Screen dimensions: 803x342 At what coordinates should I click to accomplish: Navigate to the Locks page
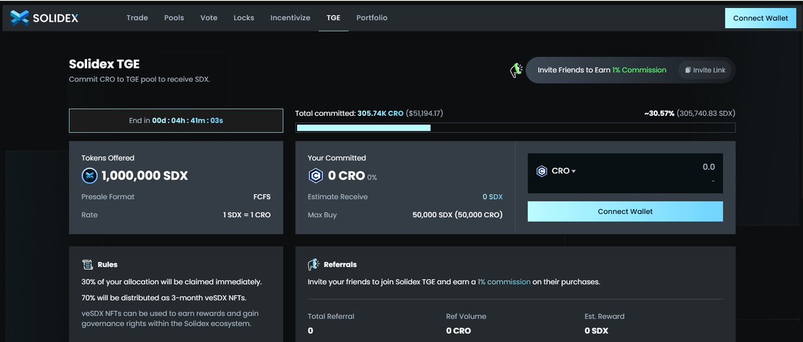244,18
